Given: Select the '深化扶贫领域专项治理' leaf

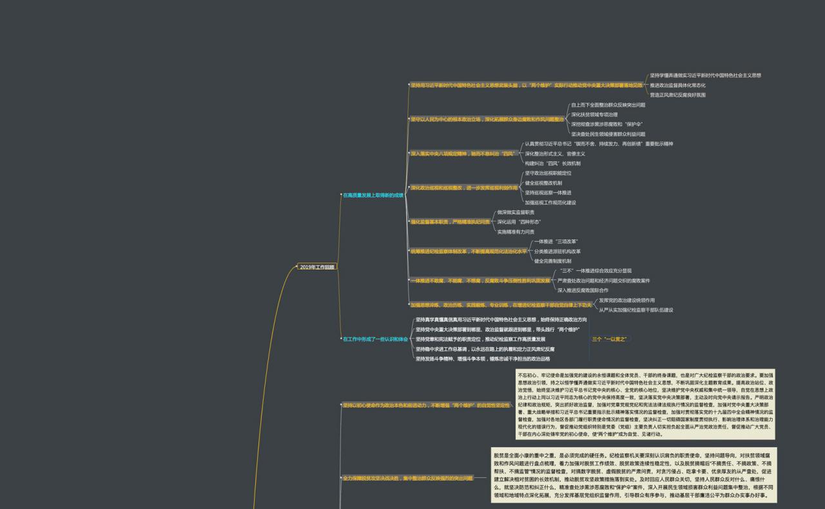Looking at the screenshot, I should click(594, 114).
